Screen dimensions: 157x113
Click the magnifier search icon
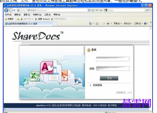147,10
